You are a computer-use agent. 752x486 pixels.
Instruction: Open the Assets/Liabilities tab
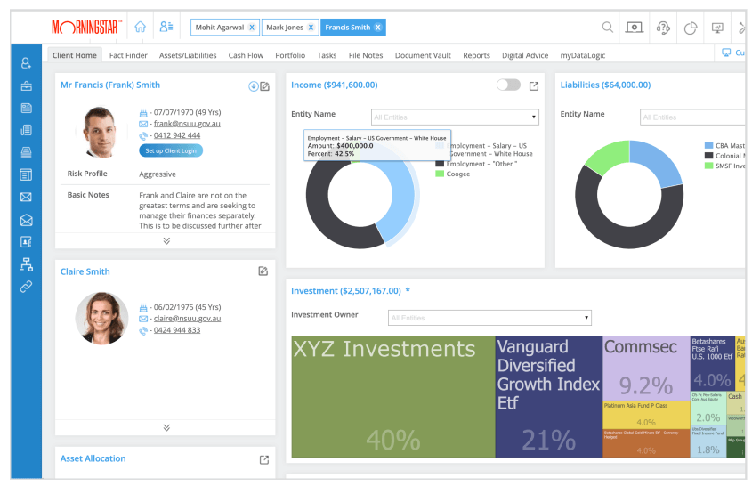(188, 55)
